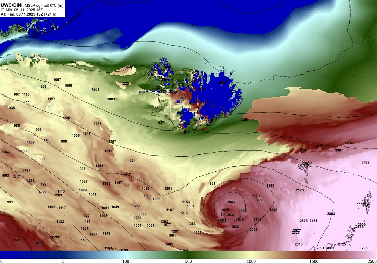Click the map value '1587'
The width and height of the screenshot is (377, 264).
click(349, 143)
